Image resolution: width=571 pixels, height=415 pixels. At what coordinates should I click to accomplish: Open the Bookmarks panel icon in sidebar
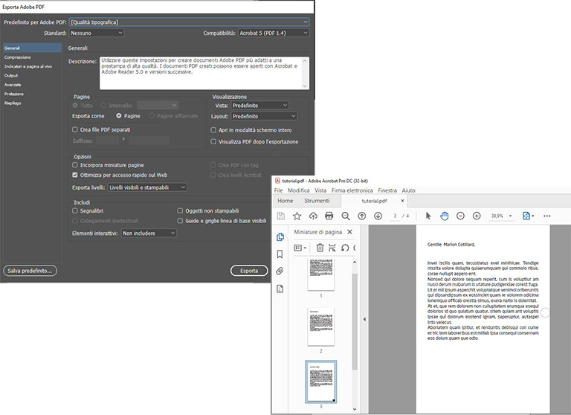280,254
